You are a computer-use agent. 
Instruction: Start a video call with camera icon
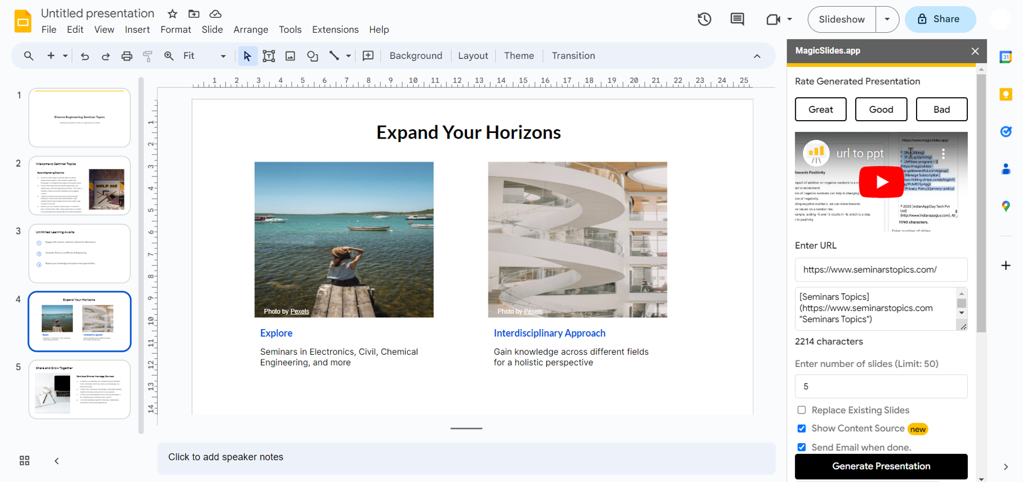pyautogui.click(x=773, y=19)
